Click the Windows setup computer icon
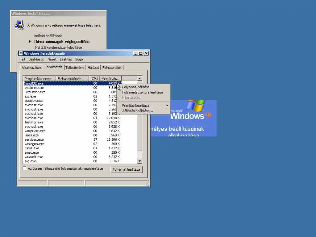The image size is (316, 237). click(19, 25)
